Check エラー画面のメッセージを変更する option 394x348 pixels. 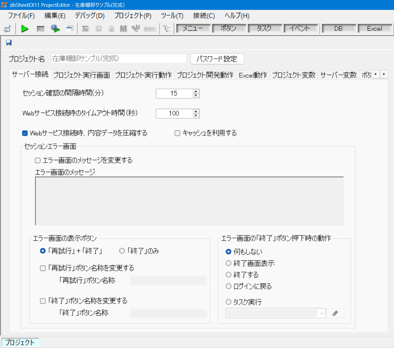click(38, 160)
